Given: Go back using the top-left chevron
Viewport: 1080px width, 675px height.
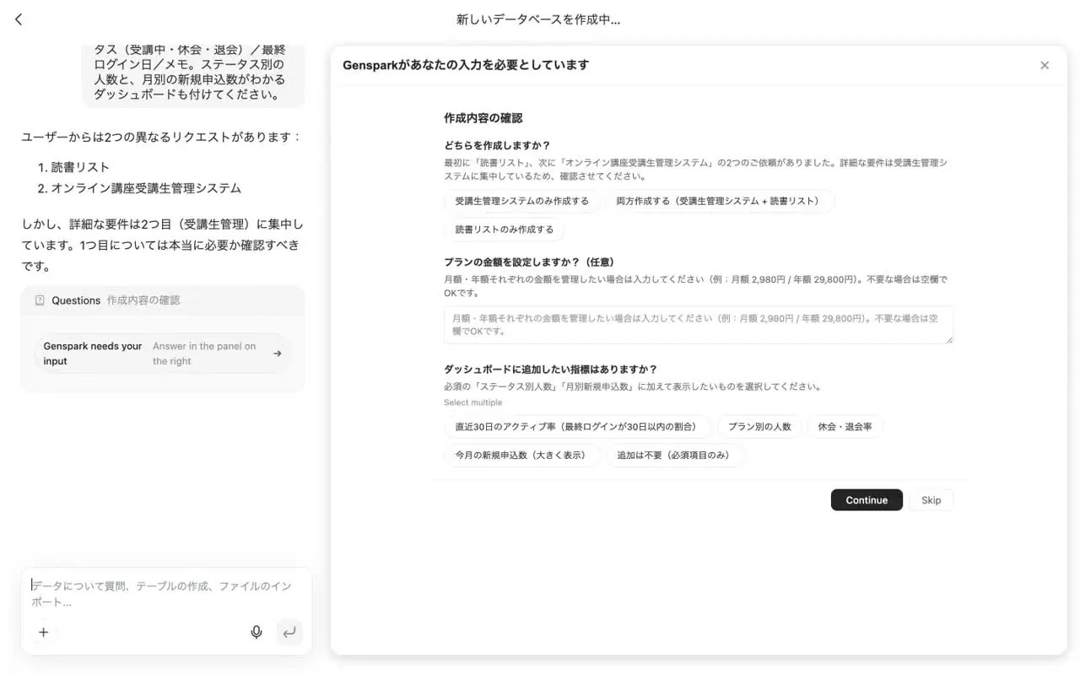Looking at the screenshot, I should point(19,19).
